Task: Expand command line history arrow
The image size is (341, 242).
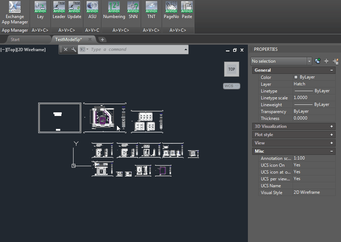Action: 186,49
